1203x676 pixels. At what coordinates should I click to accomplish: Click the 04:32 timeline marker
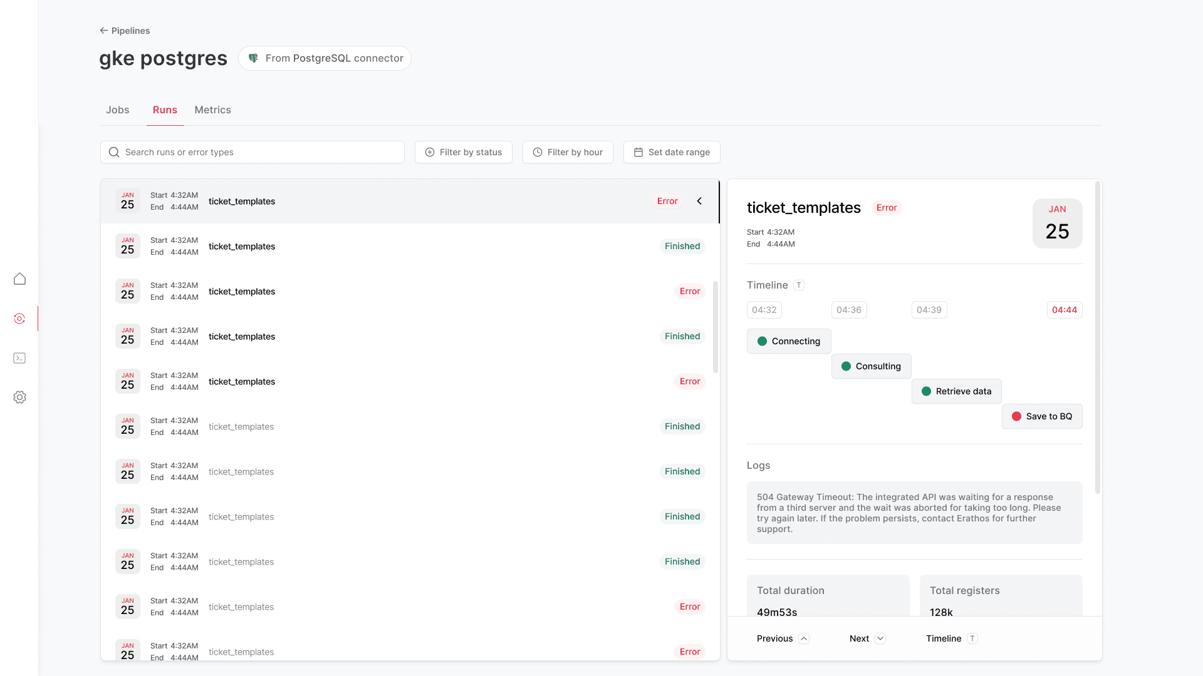pyautogui.click(x=764, y=310)
